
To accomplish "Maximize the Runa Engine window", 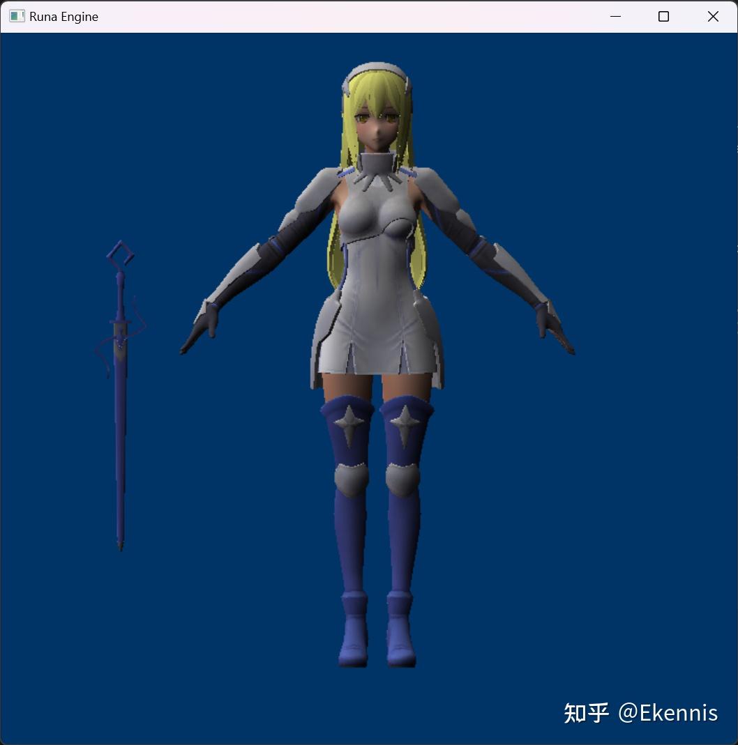I will (x=663, y=16).
